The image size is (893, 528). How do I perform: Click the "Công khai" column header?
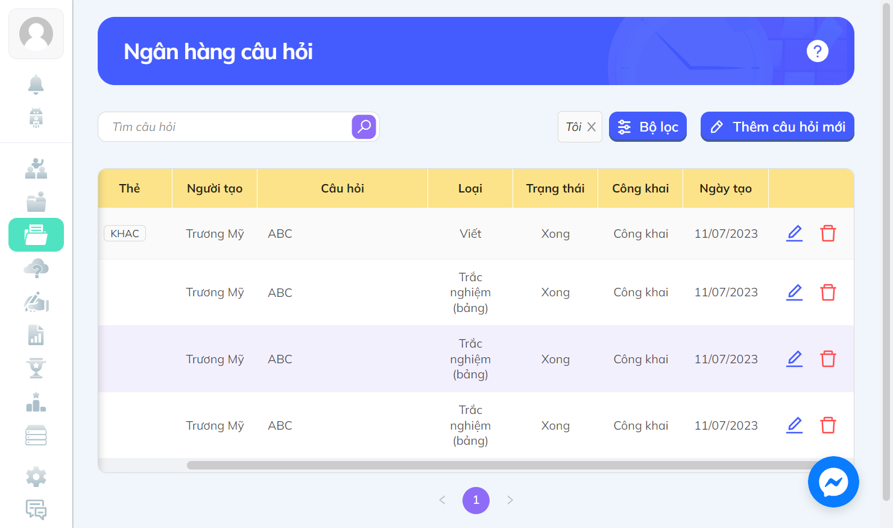(641, 188)
